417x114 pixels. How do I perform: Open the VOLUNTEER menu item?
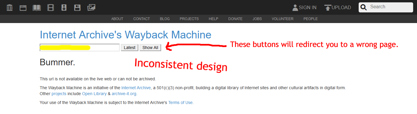point(283,19)
